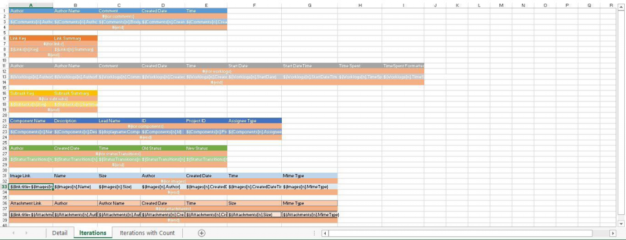Select the Iterations sheet tab
Screen dimensions: 626x240
click(x=93, y=233)
